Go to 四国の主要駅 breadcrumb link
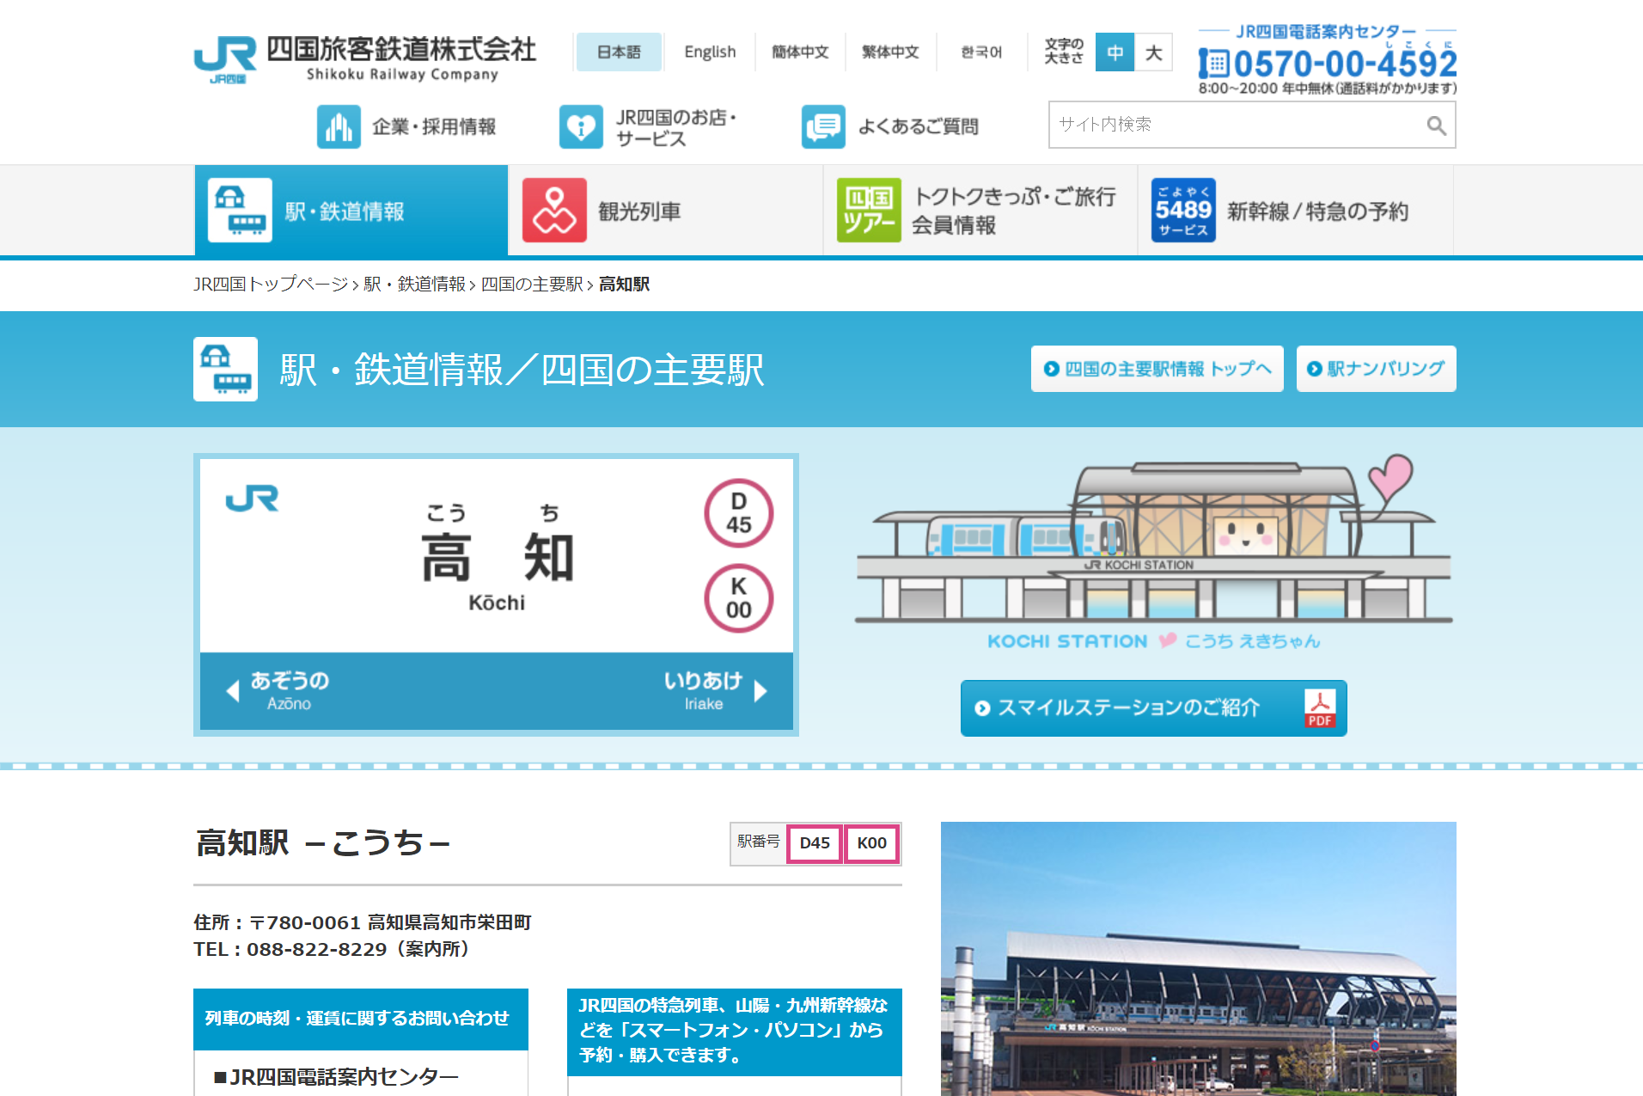 click(x=532, y=285)
